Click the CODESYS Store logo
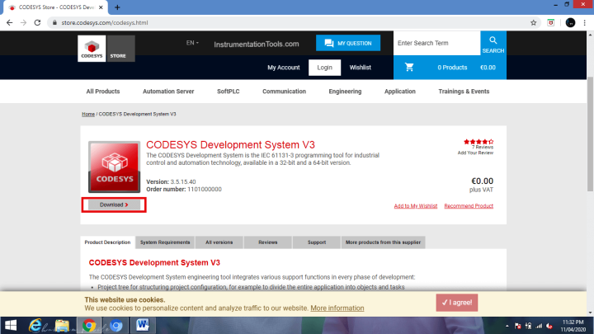Viewport: 594px width, 334px height. pos(106,49)
